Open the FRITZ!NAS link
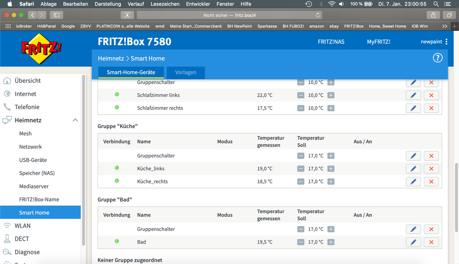This screenshot has height=264, width=459. pyautogui.click(x=331, y=42)
